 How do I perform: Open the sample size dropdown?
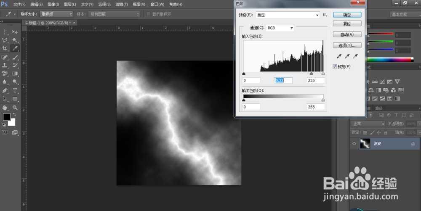56,14
